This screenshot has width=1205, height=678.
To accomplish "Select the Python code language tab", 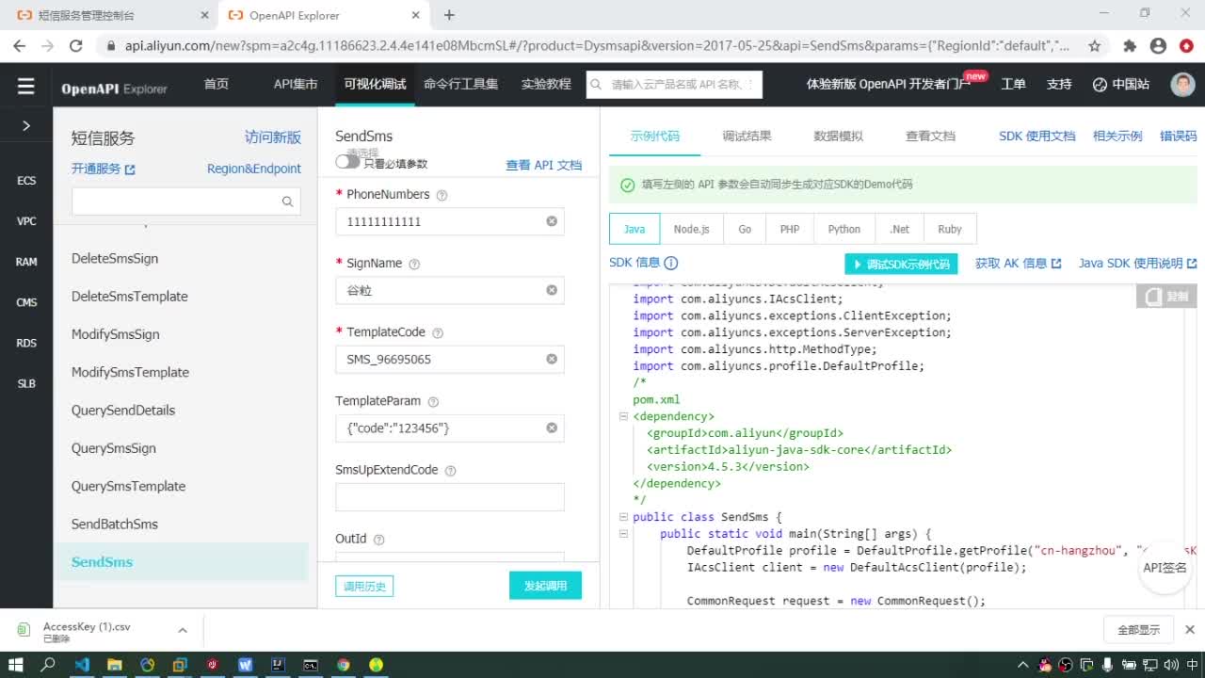I will (x=844, y=229).
